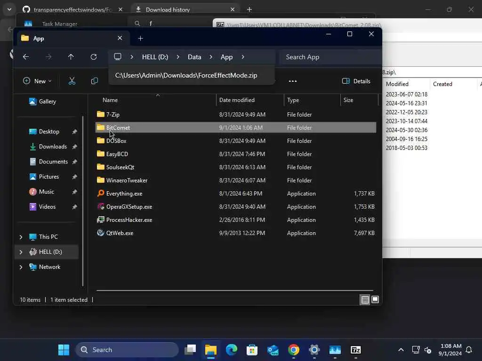This screenshot has height=361, width=482.
Task: Select Everything.exe file icon
Action: 101,193
